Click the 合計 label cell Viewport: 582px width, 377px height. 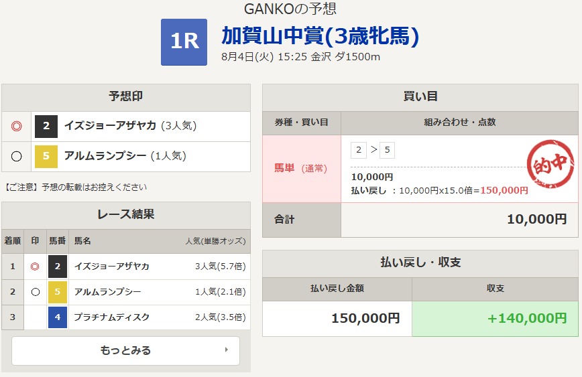(x=302, y=220)
